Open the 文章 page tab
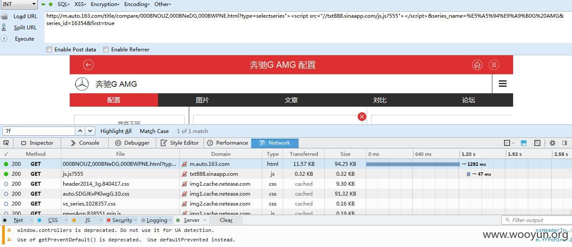Screen dimensions: 572x247 291,100
